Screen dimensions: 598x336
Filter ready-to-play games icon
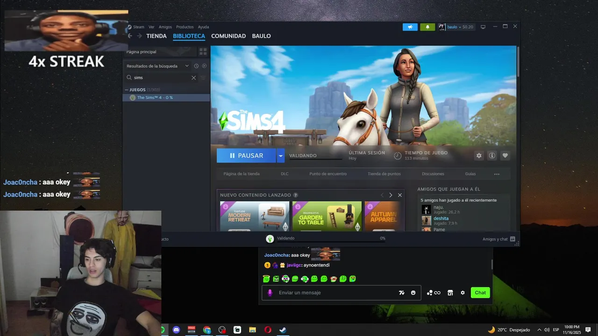pyautogui.click(x=204, y=66)
